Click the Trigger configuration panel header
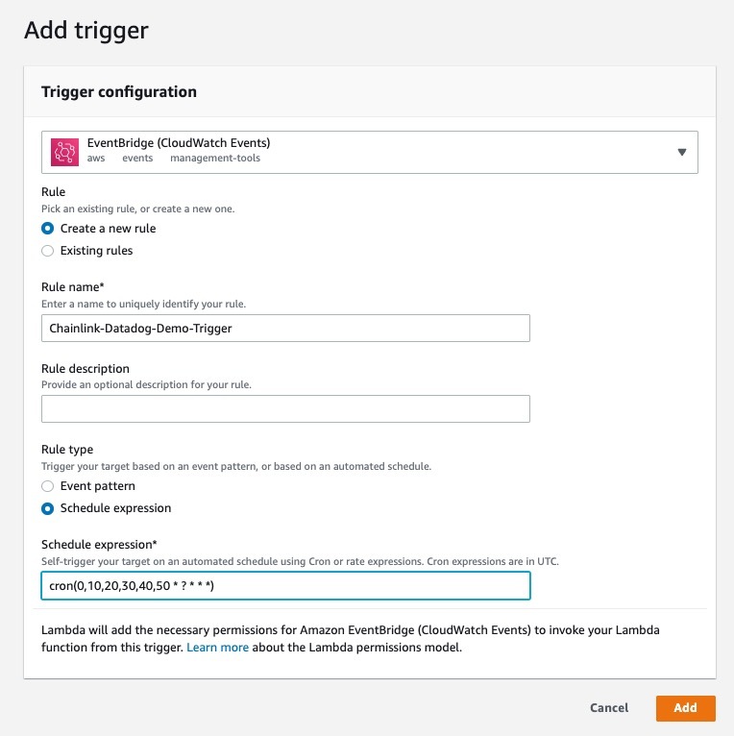This screenshot has height=736, width=734. pos(119,92)
